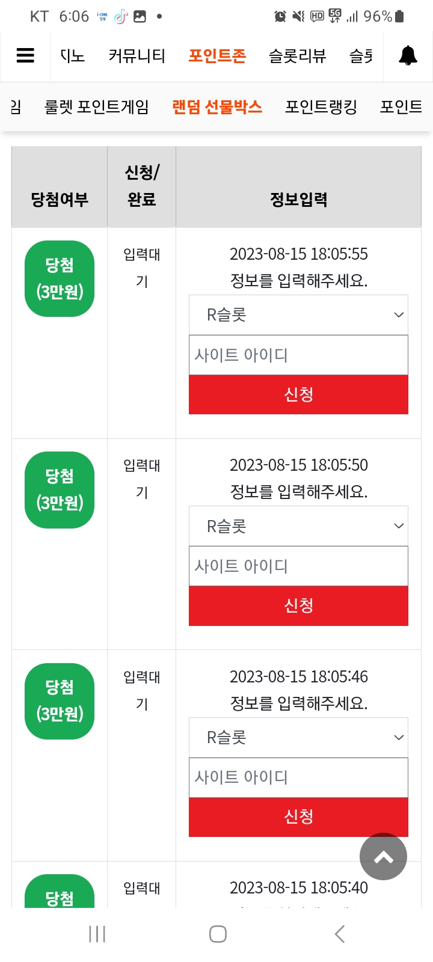The image size is (433, 962).
Task: Click 신청 button for 18:05:55 entry
Action: coord(298,394)
